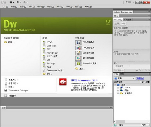Select the 计算机 row in Files tree
This screenshot has width=151, height=127.
(127, 87)
